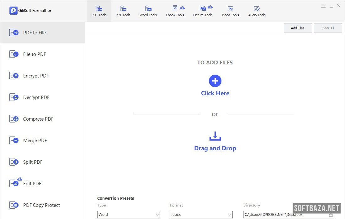Open the hamburger menu icon

323,6
